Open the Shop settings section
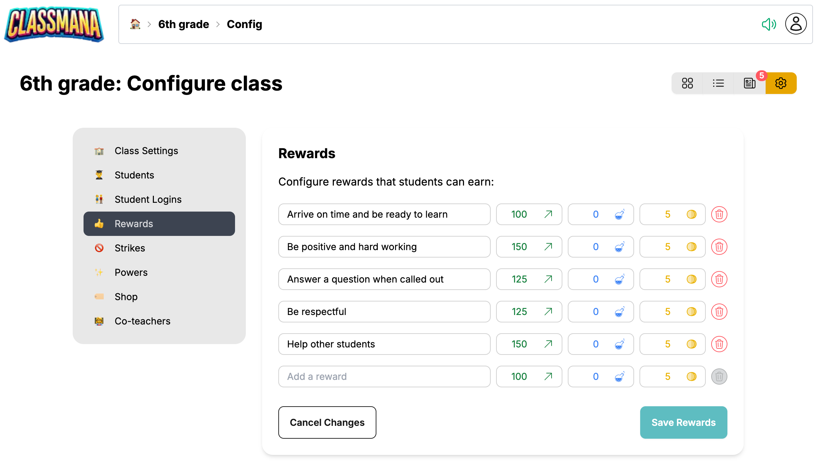This screenshot has width=815, height=461. pos(126,296)
